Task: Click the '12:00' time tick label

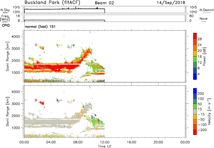Action: pos(105,142)
